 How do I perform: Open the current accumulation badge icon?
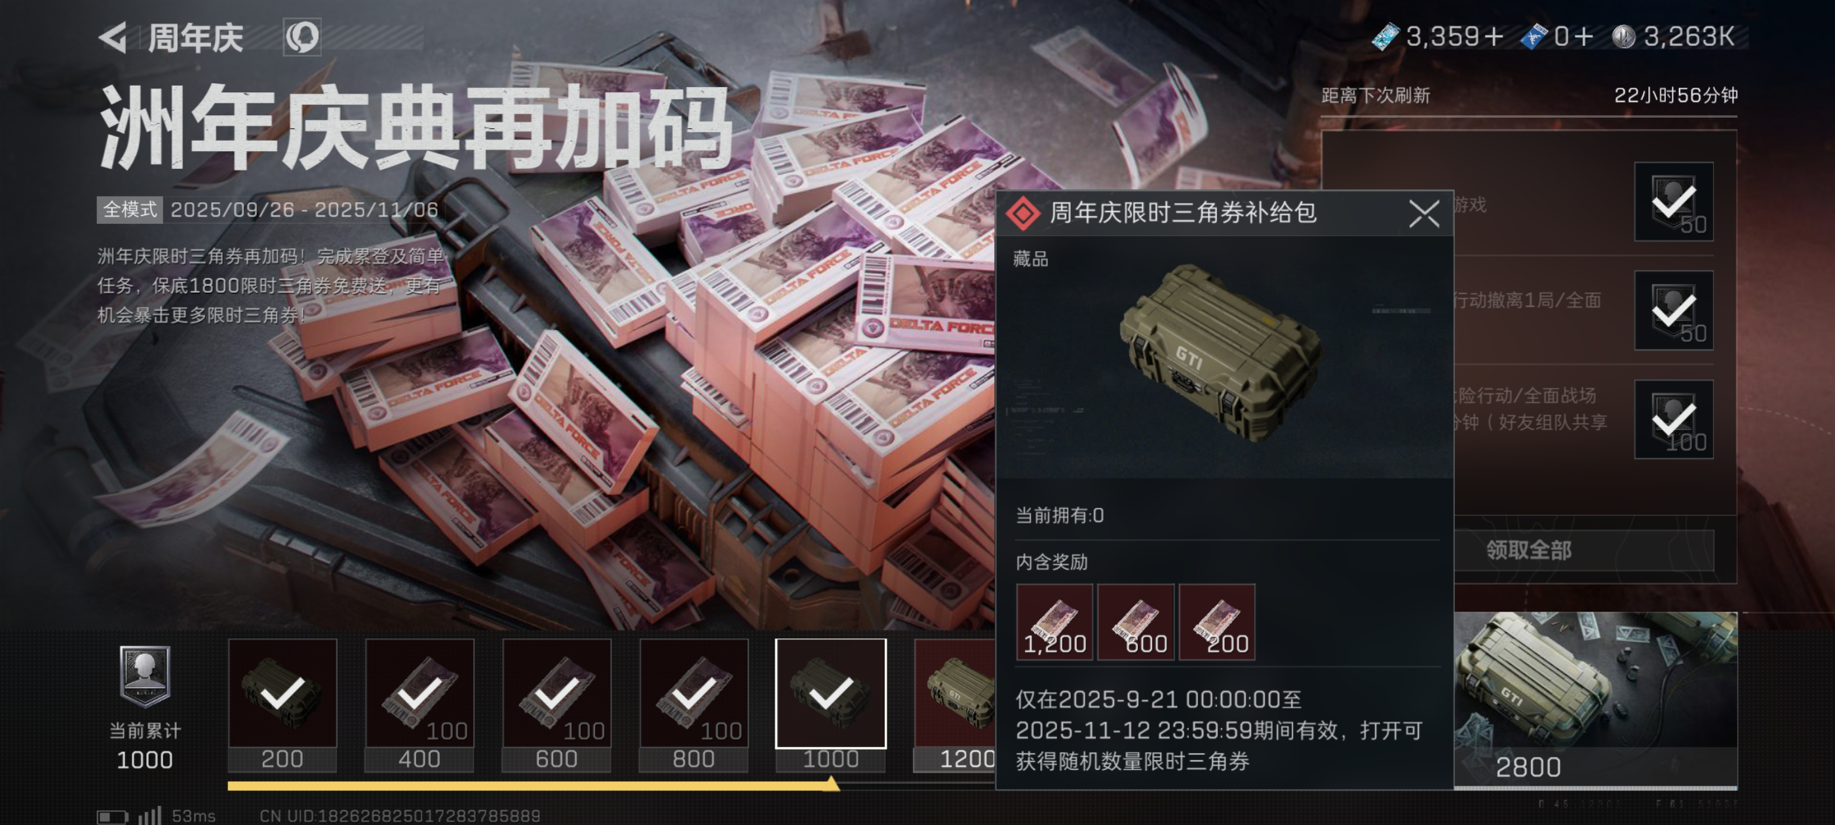pyautogui.click(x=145, y=676)
